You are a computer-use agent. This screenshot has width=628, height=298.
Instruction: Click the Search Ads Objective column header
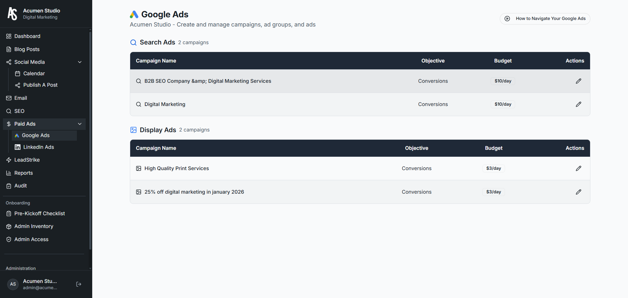click(x=433, y=61)
